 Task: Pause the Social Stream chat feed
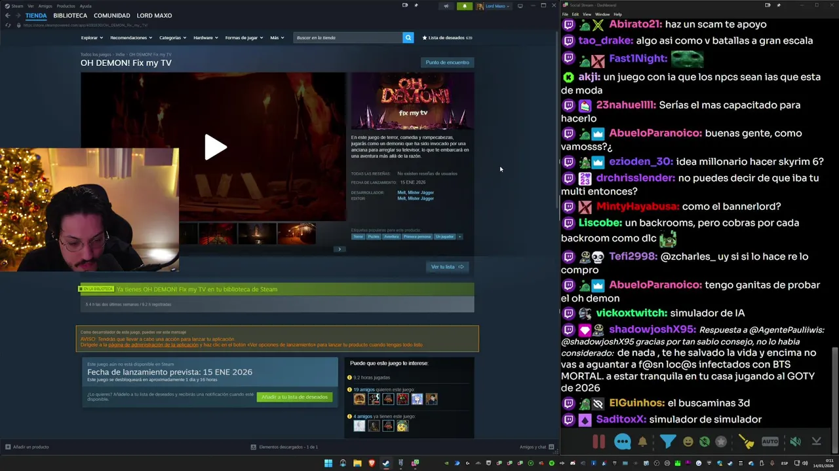pos(598,442)
